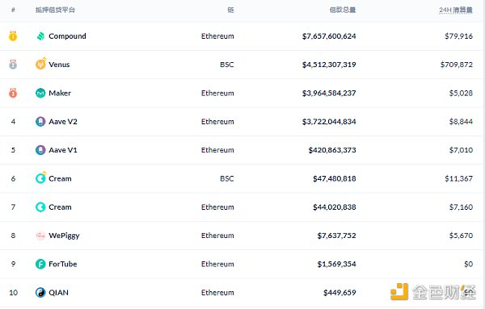Click the Maker logo icon
485x309 pixels.
point(40,93)
